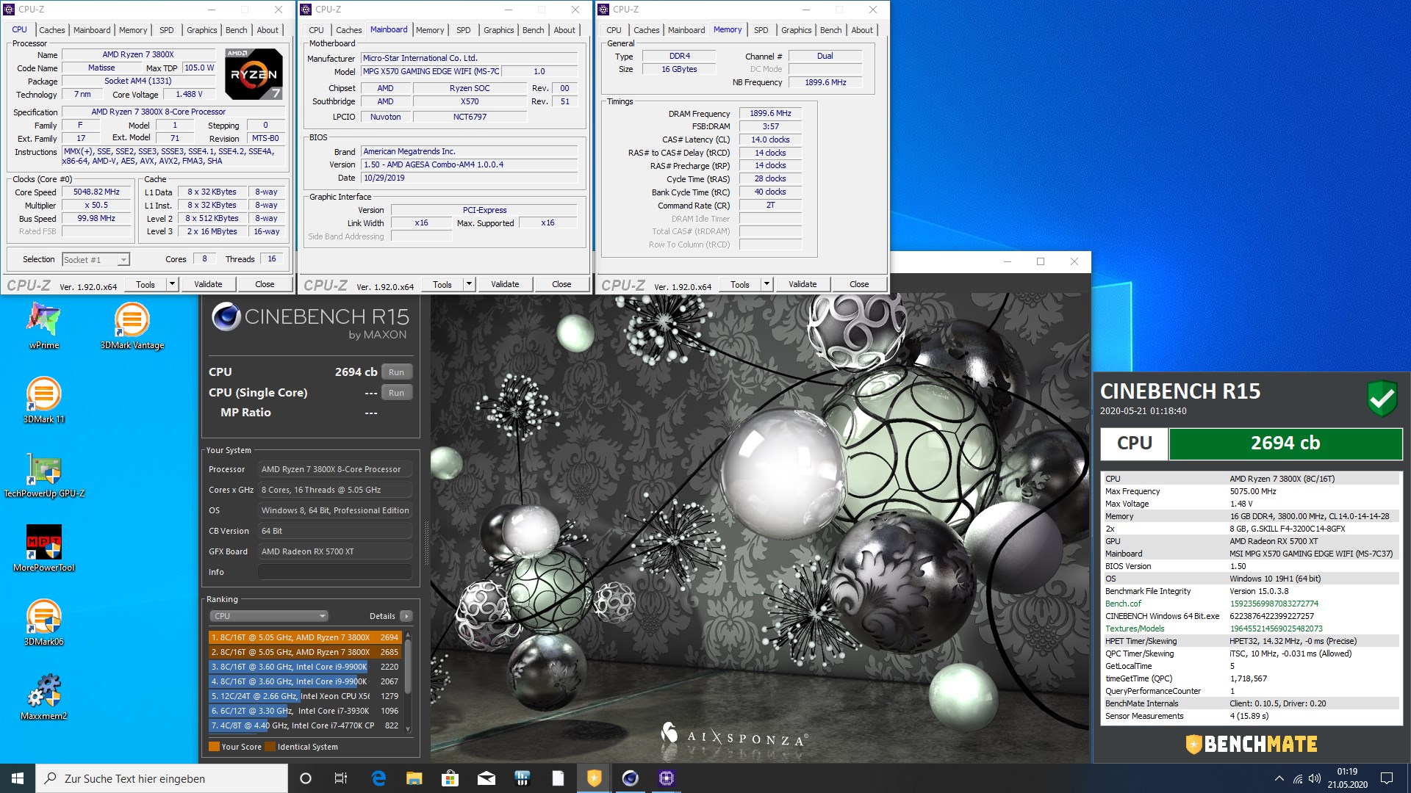
Task: Open Maxxmem2 desktop icon
Action: click(x=44, y=696)
